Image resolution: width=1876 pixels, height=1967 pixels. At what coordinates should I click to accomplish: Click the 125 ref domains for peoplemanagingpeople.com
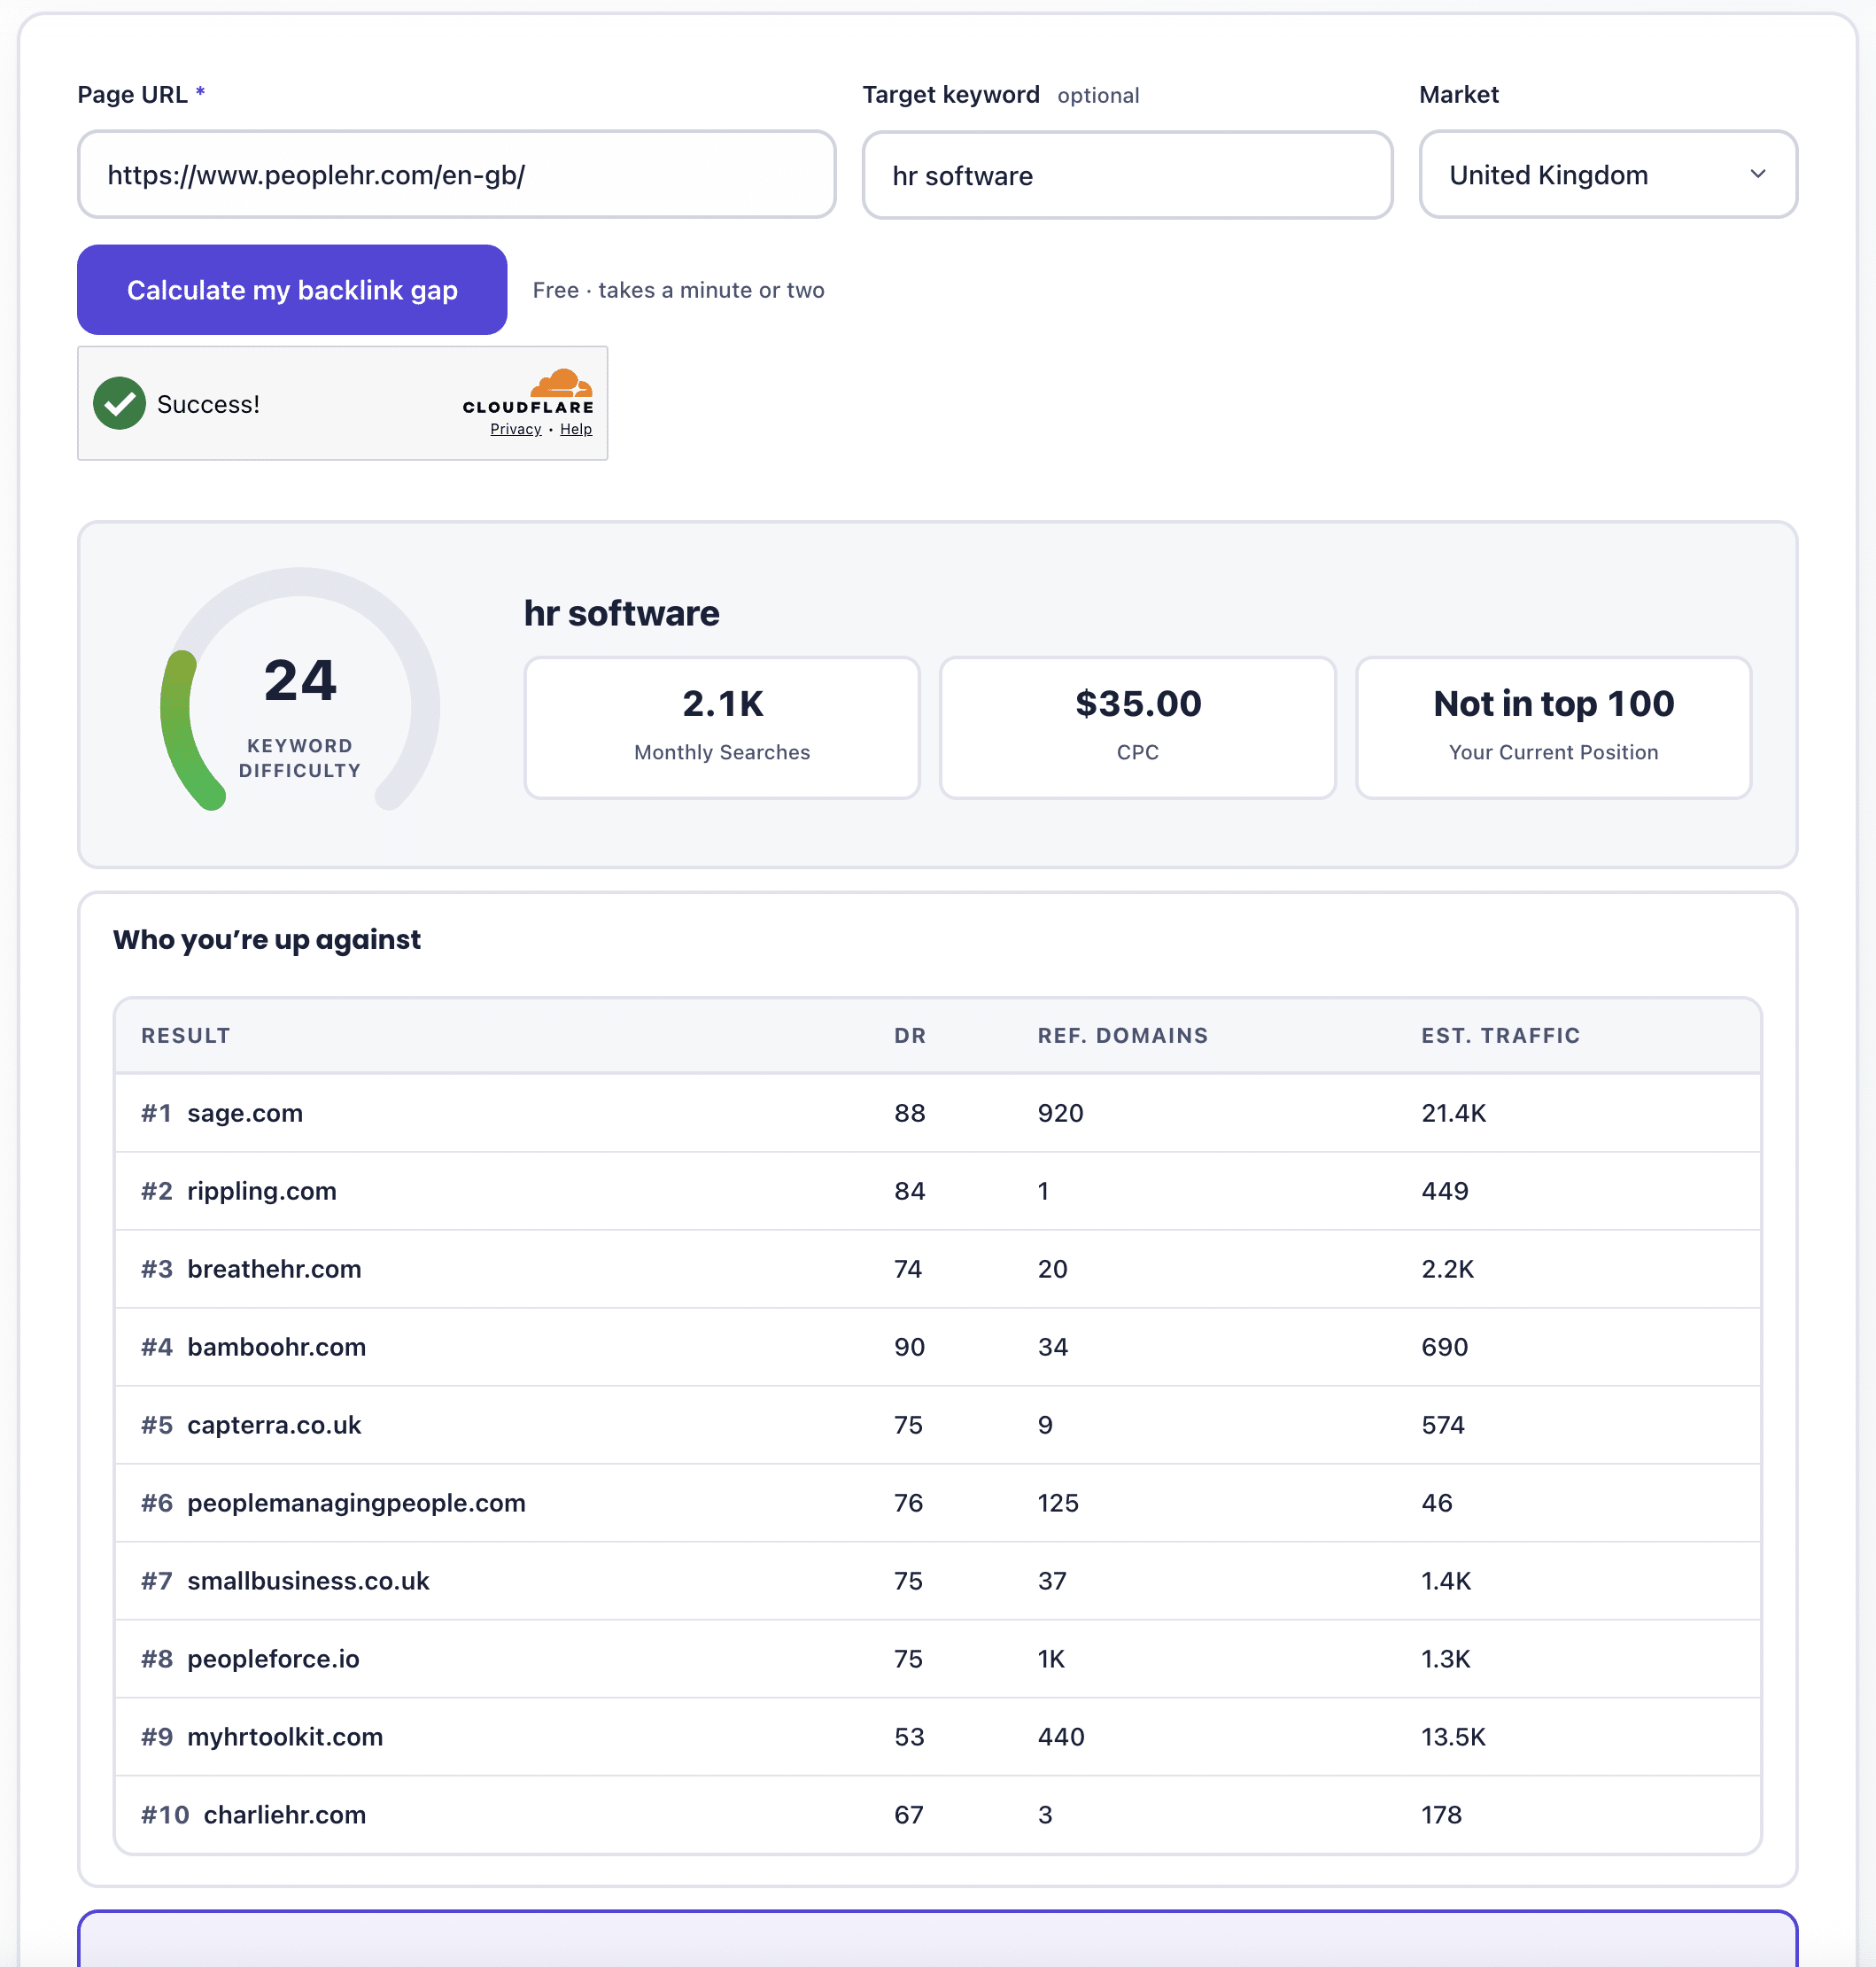(x=1058, y=1503)
